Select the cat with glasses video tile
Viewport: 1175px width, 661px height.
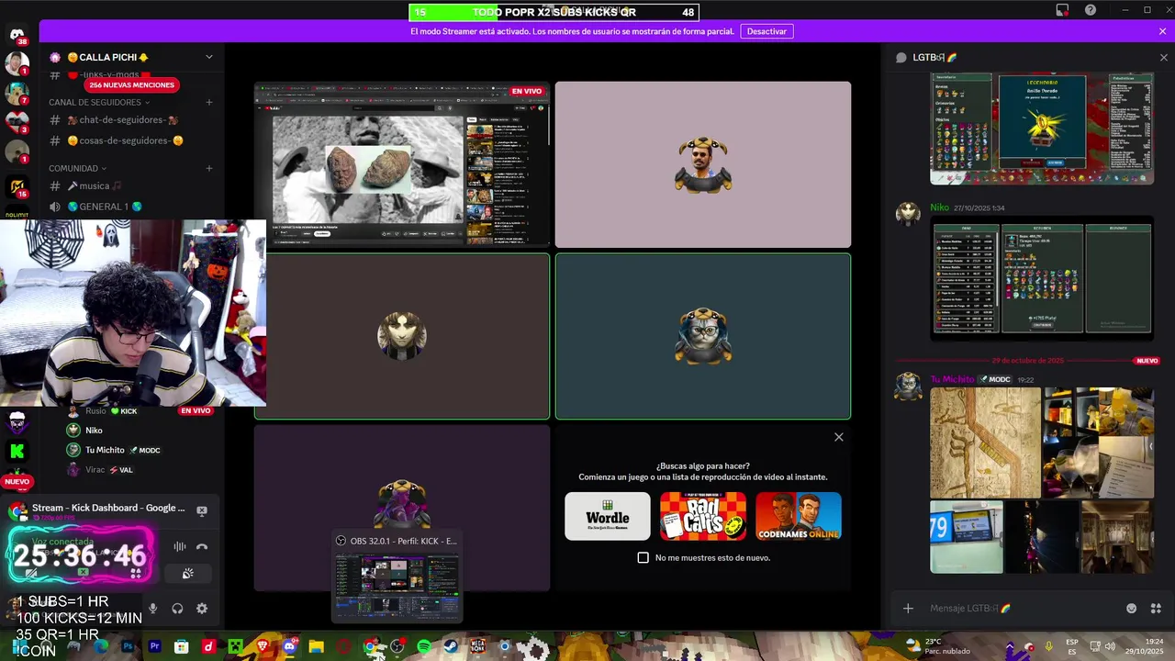(703, 336)
